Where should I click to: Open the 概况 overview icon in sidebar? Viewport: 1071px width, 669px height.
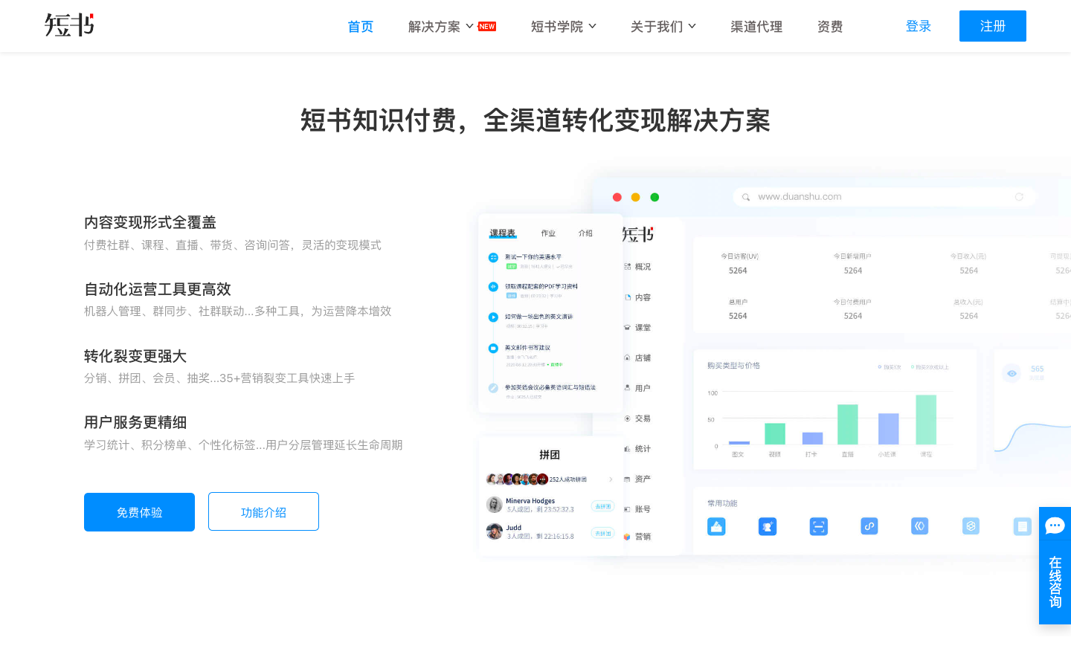628,267
